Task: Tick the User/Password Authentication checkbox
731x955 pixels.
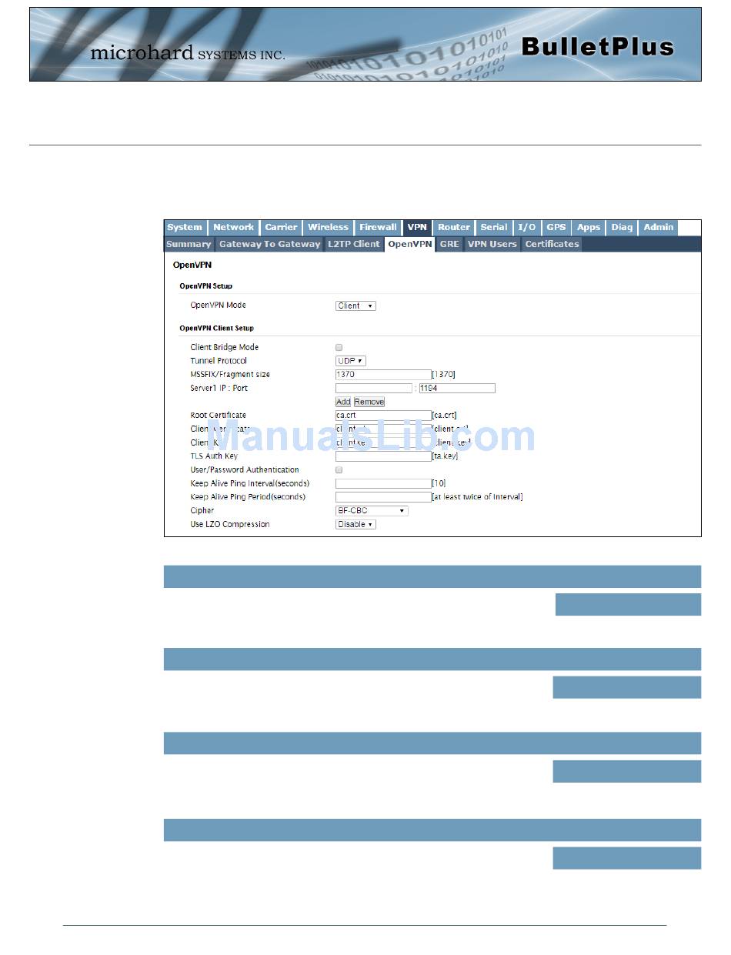Action: point(339,470)
